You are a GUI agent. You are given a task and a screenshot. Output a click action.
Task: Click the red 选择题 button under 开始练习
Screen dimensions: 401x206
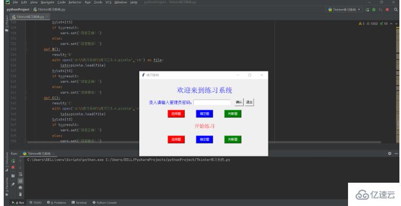[x=176, y=139]
